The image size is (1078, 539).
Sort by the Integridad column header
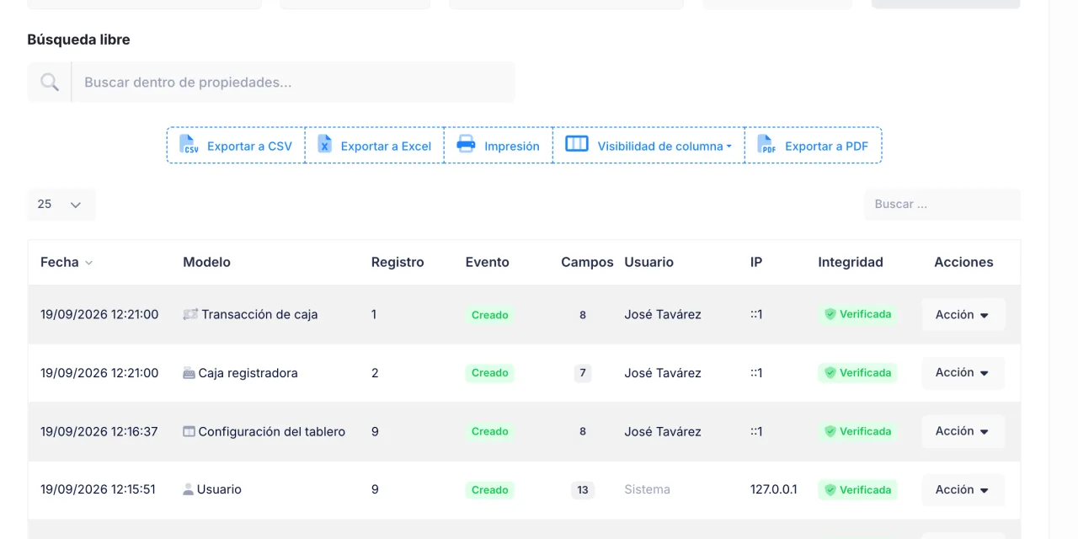click(851, 262)
